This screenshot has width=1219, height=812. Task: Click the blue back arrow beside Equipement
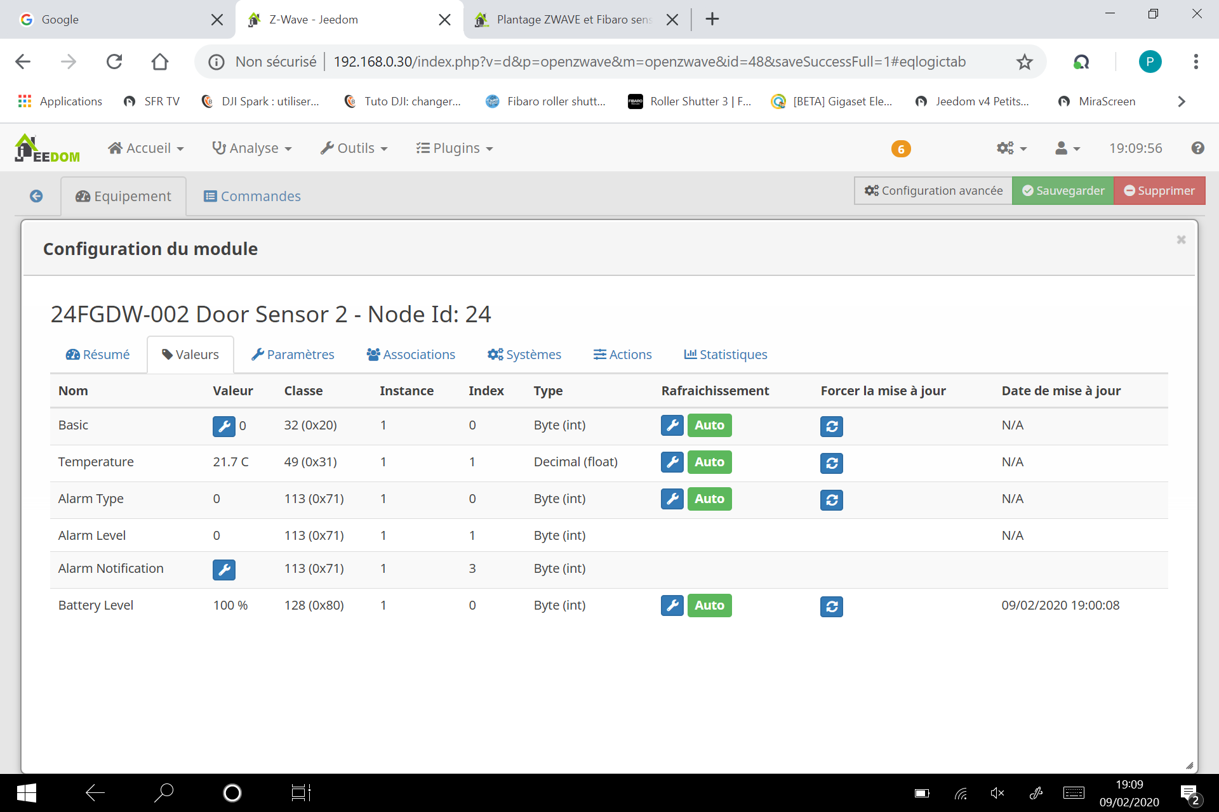(x=36, y=196)
